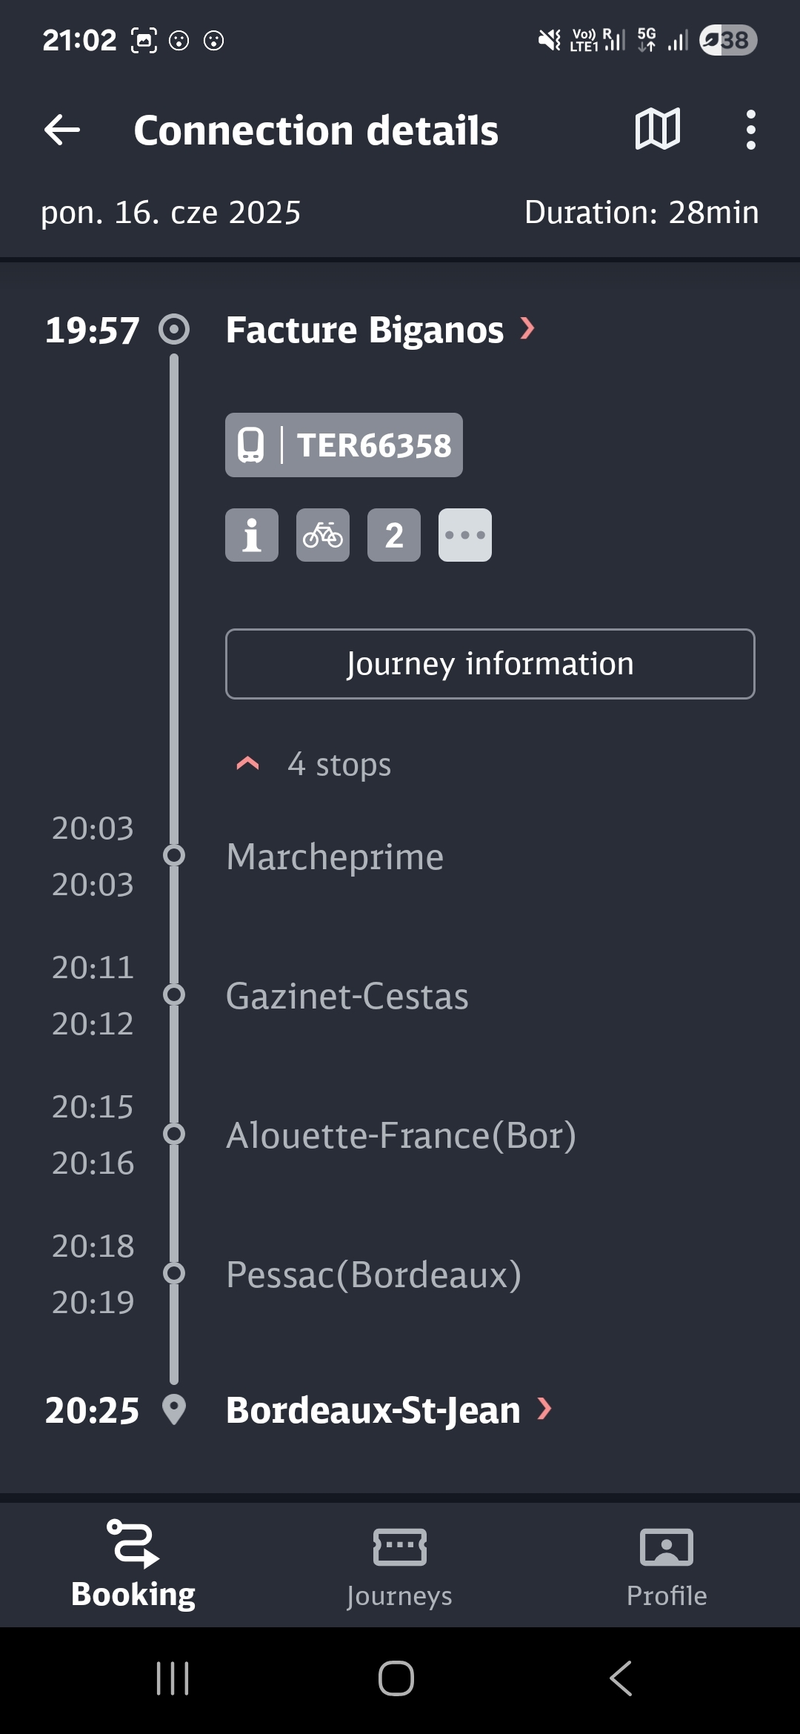Tap the TER66358 train badge
The width and height of the screenshot is (800, 1734).
(344, 445)
